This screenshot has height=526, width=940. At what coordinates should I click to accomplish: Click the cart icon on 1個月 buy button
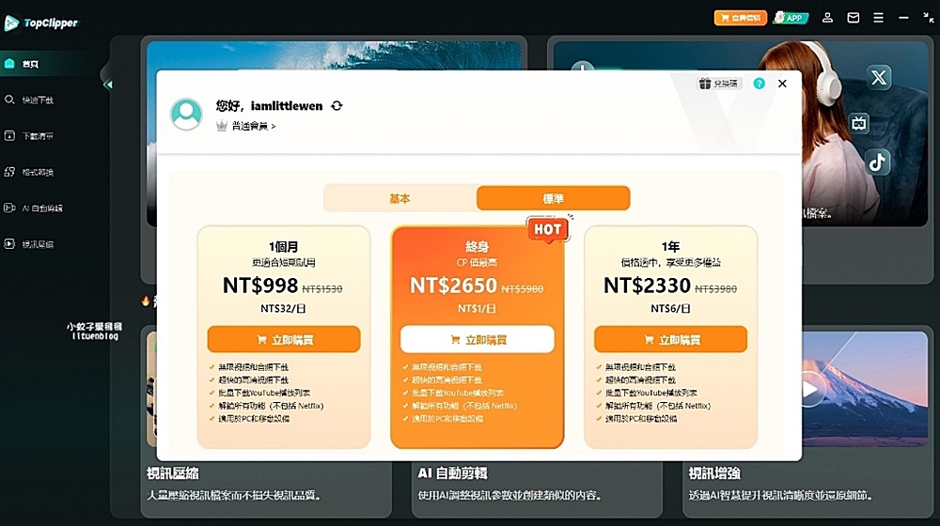pyautogui.click(x=261, y=340)
